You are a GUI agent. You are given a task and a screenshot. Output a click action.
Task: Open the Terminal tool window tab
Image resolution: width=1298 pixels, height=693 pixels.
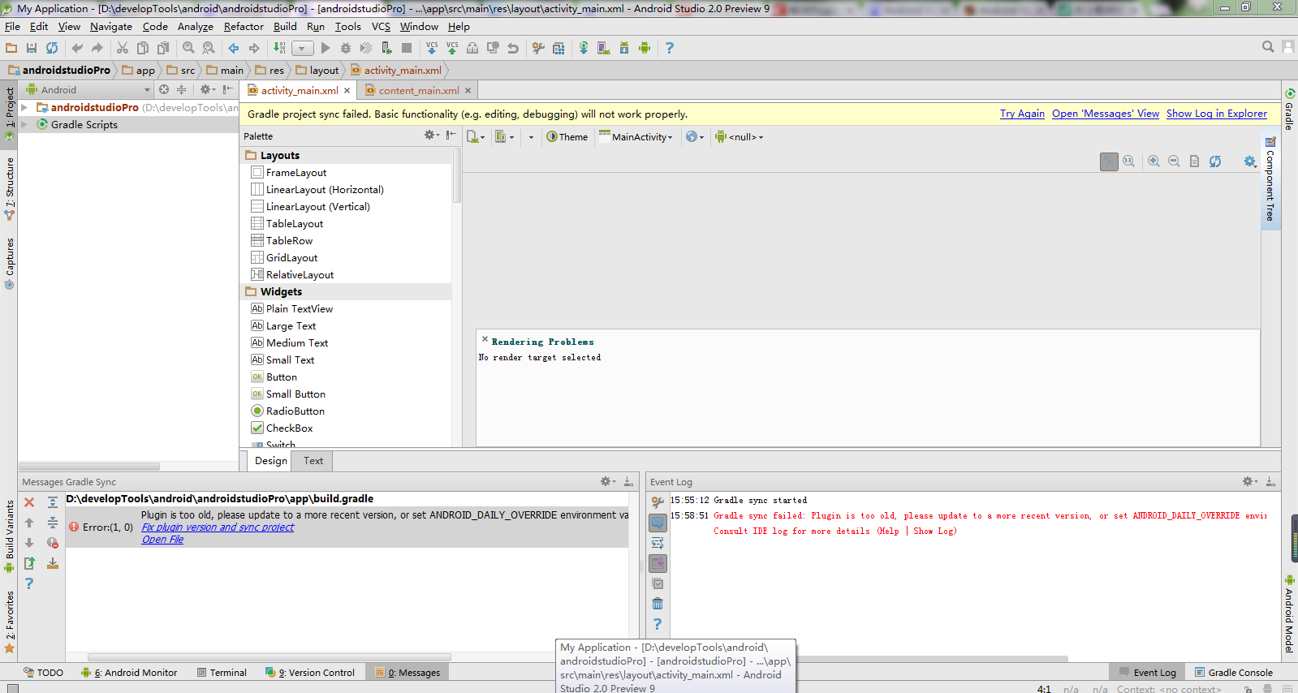(x=222, y=673)
